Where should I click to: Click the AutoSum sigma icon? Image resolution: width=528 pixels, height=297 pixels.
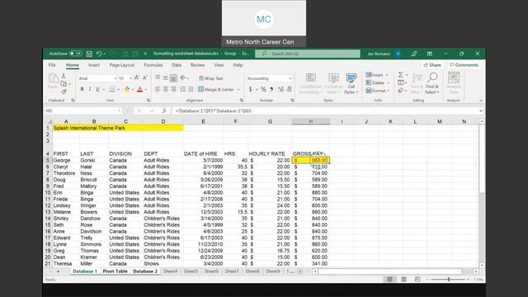coord(401,75)
